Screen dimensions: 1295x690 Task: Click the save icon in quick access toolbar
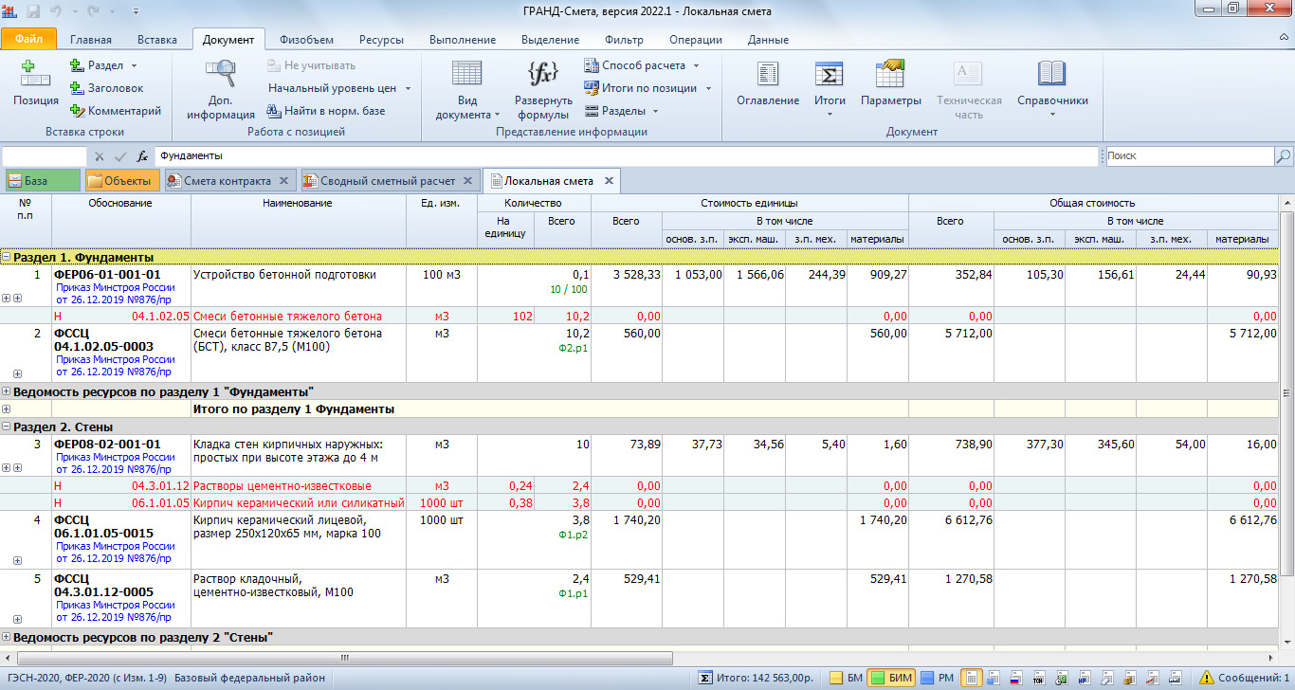click(x=33, y=10)
